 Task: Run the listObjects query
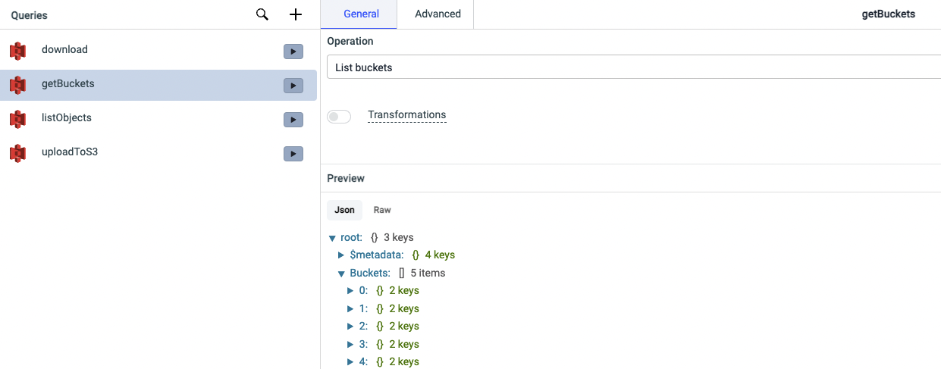(293, 120)
